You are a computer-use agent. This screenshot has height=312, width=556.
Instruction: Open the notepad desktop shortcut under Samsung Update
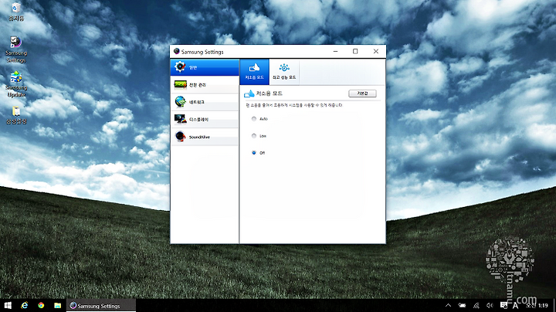16,115
